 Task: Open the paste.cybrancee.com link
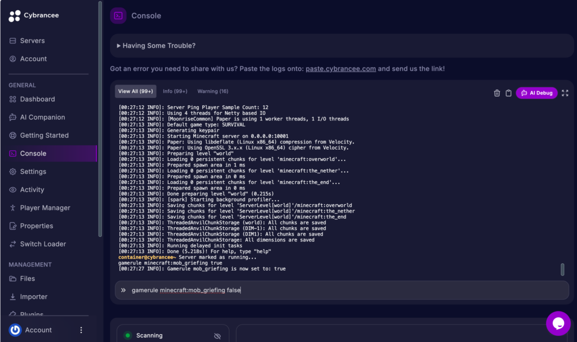tap(341, 69)
